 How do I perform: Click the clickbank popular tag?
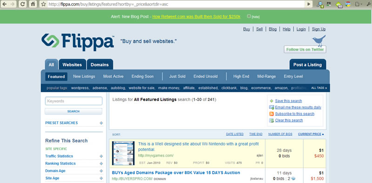(229, 88)
